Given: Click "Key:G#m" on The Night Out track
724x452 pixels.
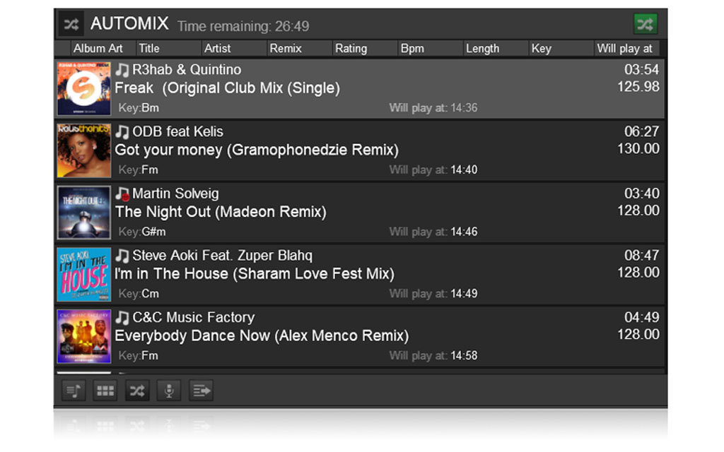Looking at the screenshot, I should pyautogui.click(x=141, y=232).
